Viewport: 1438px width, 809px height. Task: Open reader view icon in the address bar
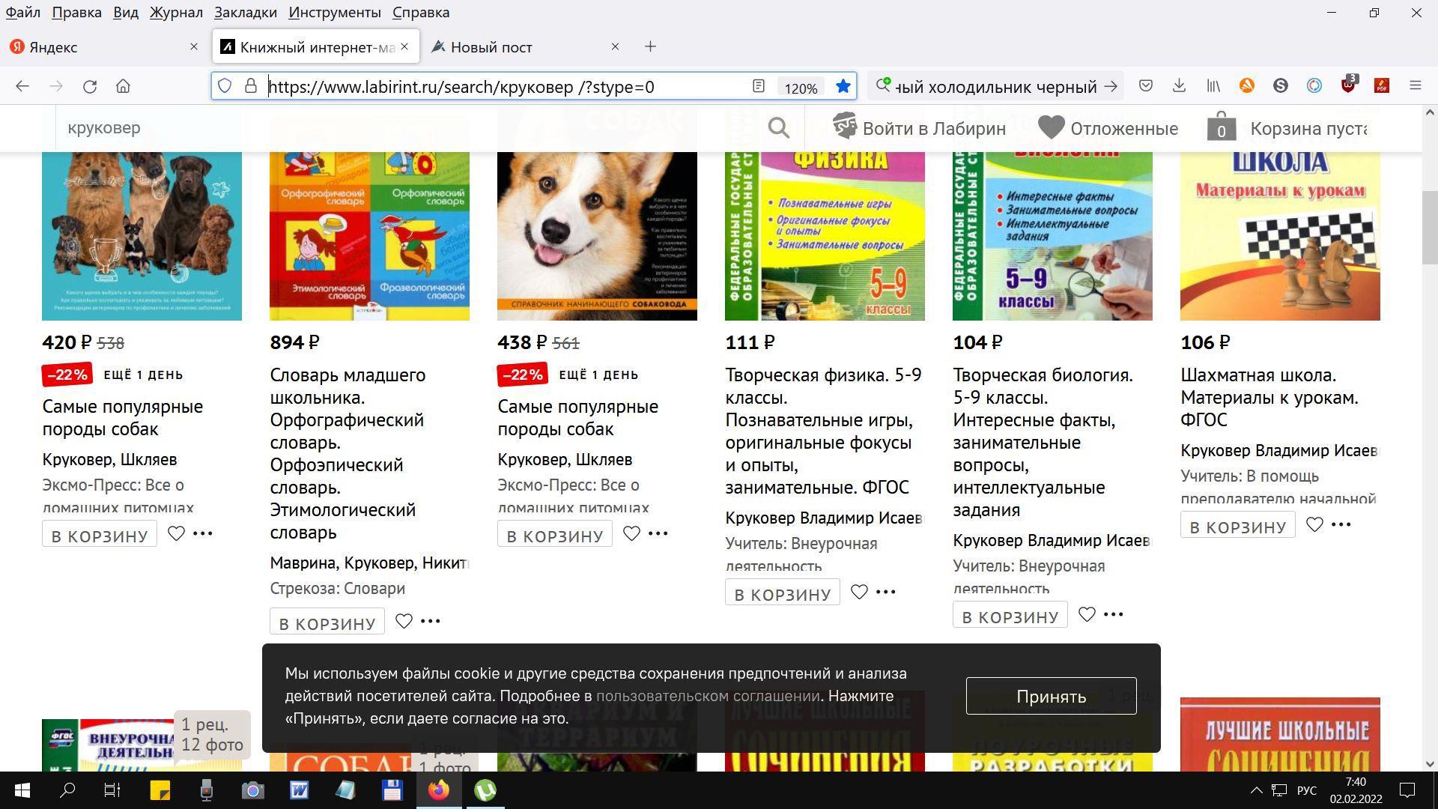coord(759,86)
